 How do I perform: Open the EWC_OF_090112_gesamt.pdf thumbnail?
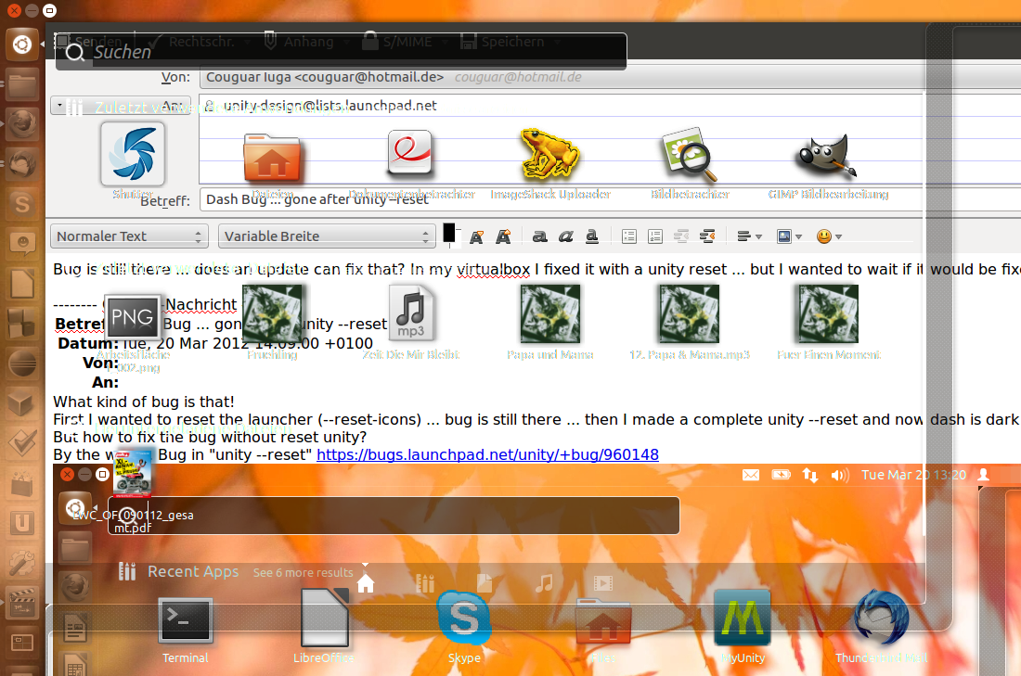133,472
